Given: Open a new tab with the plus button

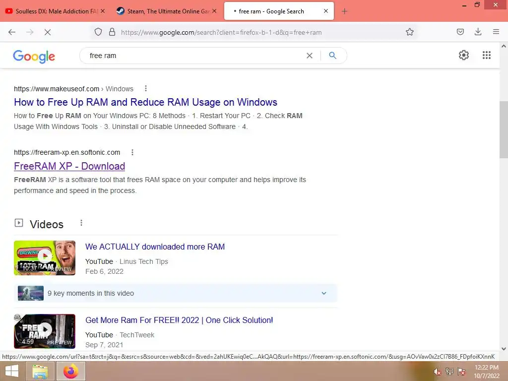Looking at the screenshot, I should 344,11.
